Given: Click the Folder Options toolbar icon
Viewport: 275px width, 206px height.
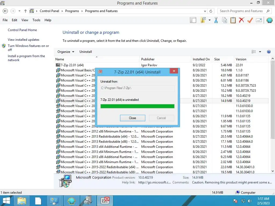Looking at the screenshot, I should click(x=203, y=20).
